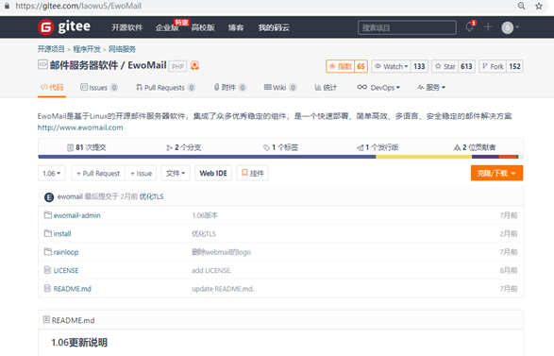
Task: Open the 1.06 branch selector dropdown
Action: [52, 173]
